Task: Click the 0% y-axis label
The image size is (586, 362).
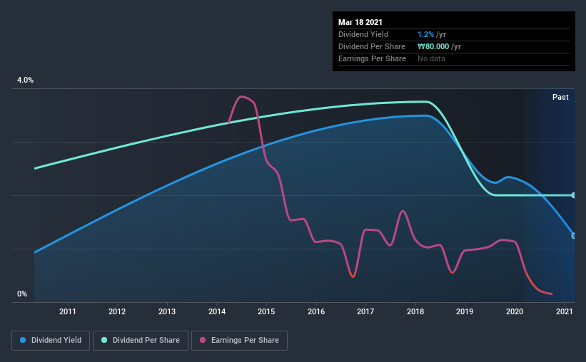Action: click(x=22, y=294)
